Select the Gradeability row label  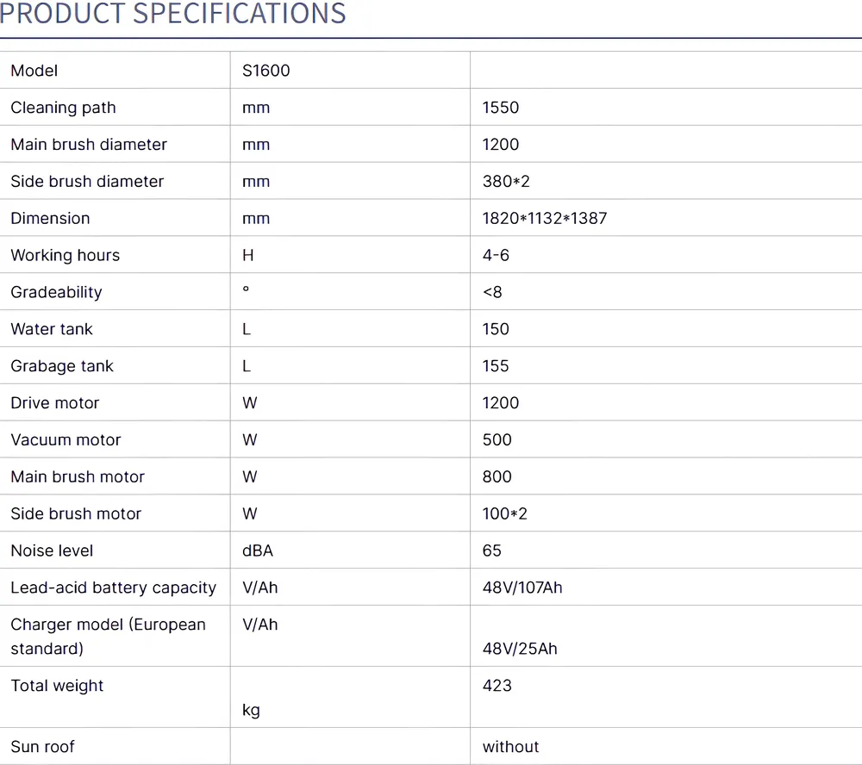click(x=56, y=293)
